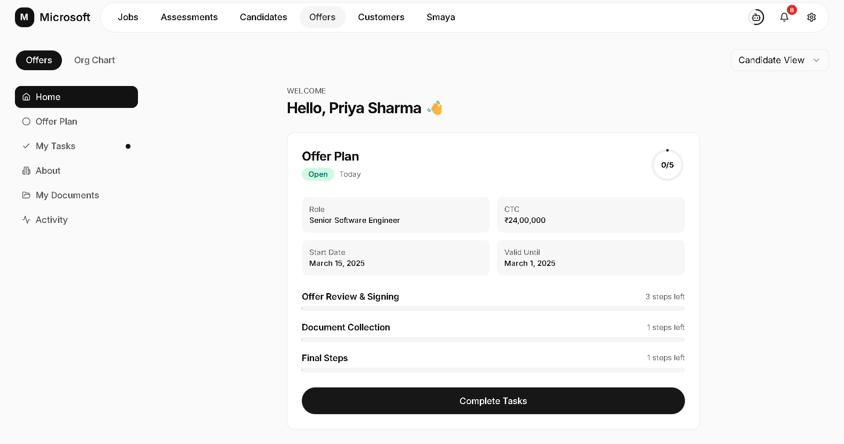This screenshot has height=444, width=844.
Task: Expand the Candidate View dropdown
Action: pos(779,60)
